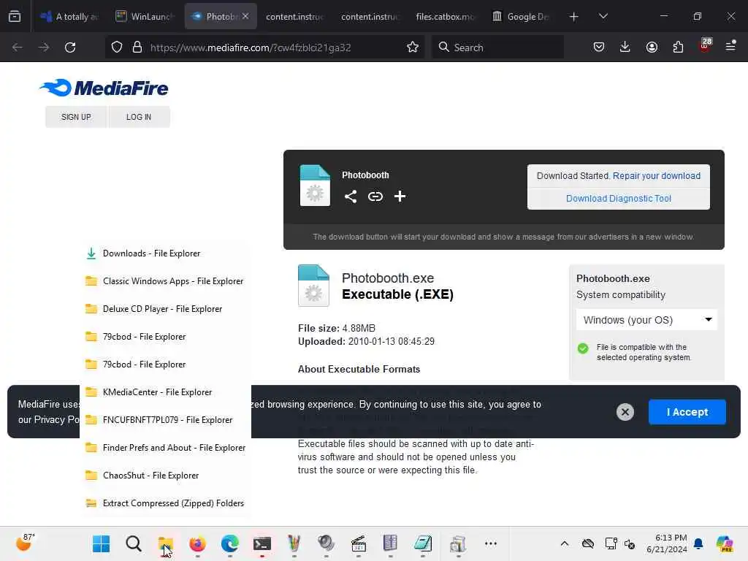This screenshot has height=561, width=748.
Task: Select KMediaCenter - File Explorer window
Action: (165, 392)
